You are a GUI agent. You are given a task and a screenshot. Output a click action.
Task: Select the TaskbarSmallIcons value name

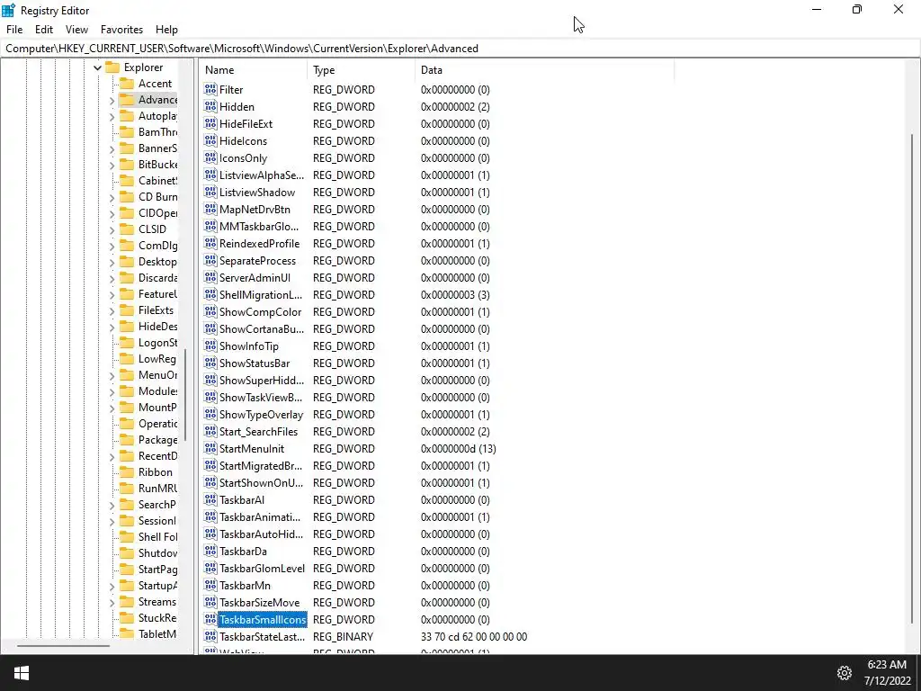[x=263, y=619]
